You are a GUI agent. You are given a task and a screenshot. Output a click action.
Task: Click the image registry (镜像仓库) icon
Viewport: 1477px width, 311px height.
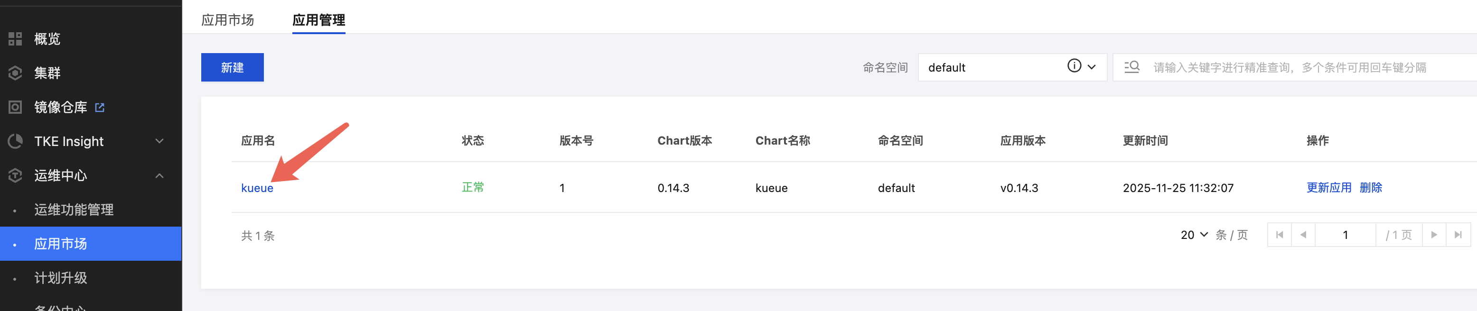[x=16, y=107]
